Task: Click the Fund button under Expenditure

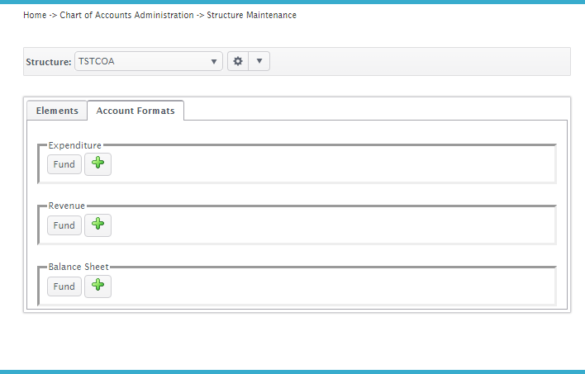Action: click(x=64, y=164)
